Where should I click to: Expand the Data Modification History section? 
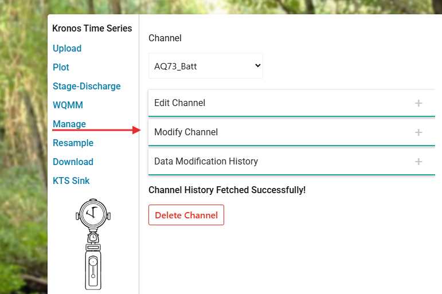point(206,162)
